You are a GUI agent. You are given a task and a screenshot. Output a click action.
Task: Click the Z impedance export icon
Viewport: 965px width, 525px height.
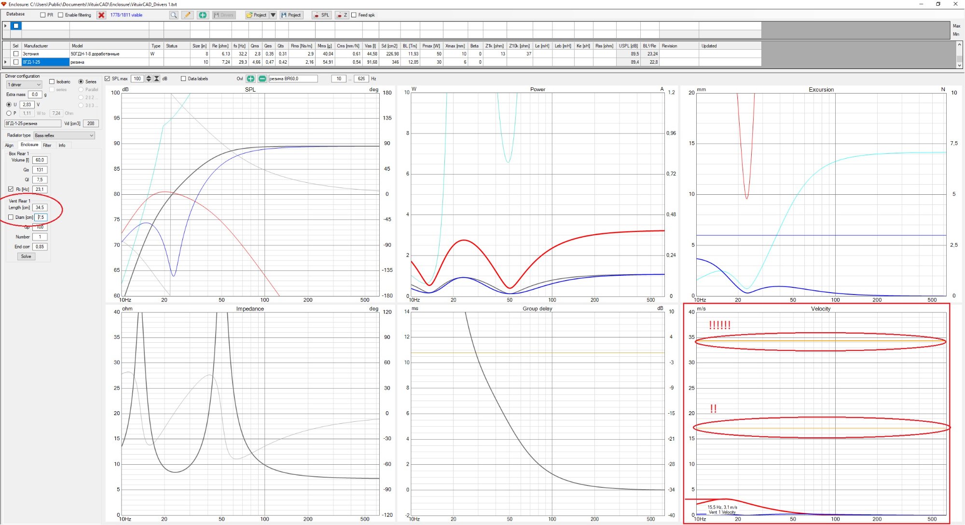click(x=342, y=15)
